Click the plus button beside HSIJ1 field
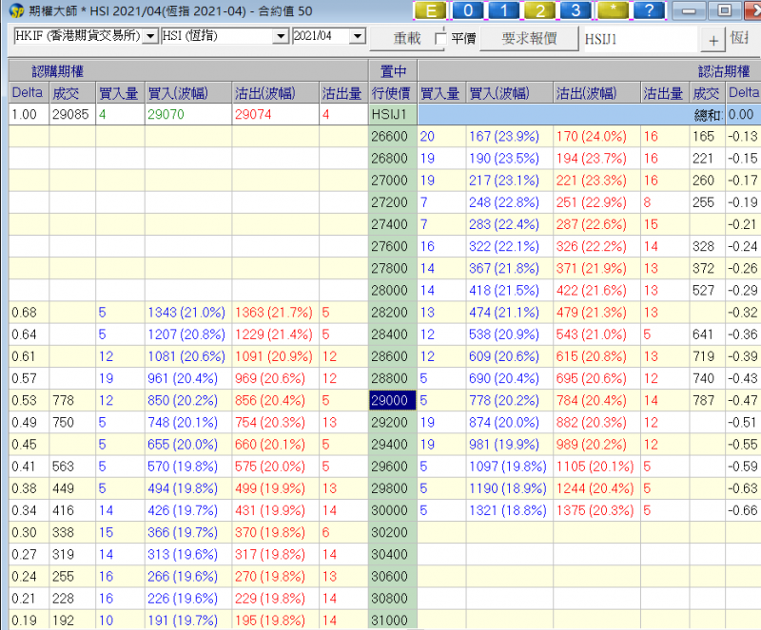The image size is (761, 630). [x=712, y=40]
